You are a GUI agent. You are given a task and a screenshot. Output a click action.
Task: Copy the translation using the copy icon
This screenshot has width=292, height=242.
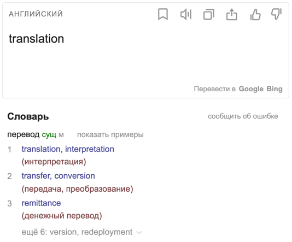pos(209,14)
